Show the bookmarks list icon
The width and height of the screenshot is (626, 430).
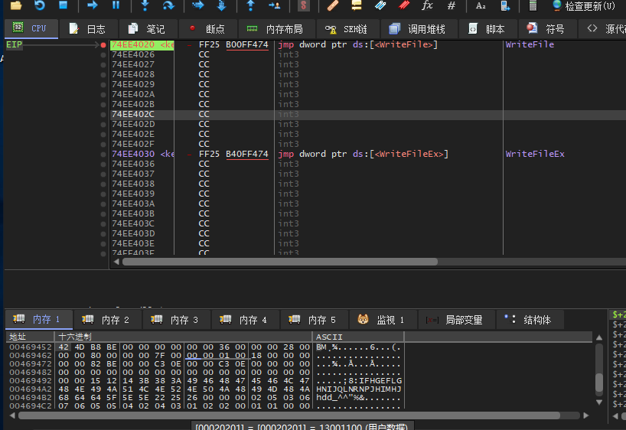coord(404,5)
